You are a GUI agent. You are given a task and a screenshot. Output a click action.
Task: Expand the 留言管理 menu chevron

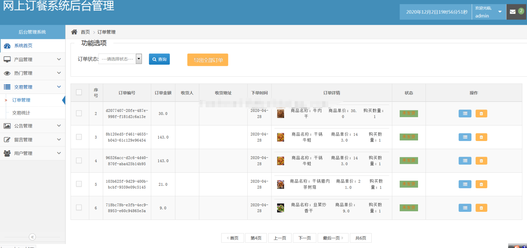tap(59, 139)
